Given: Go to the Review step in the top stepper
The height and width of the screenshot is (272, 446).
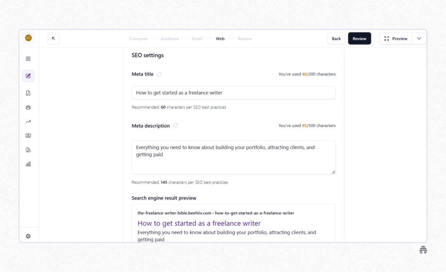Looking at the screenshot, I should pos(245,39).
